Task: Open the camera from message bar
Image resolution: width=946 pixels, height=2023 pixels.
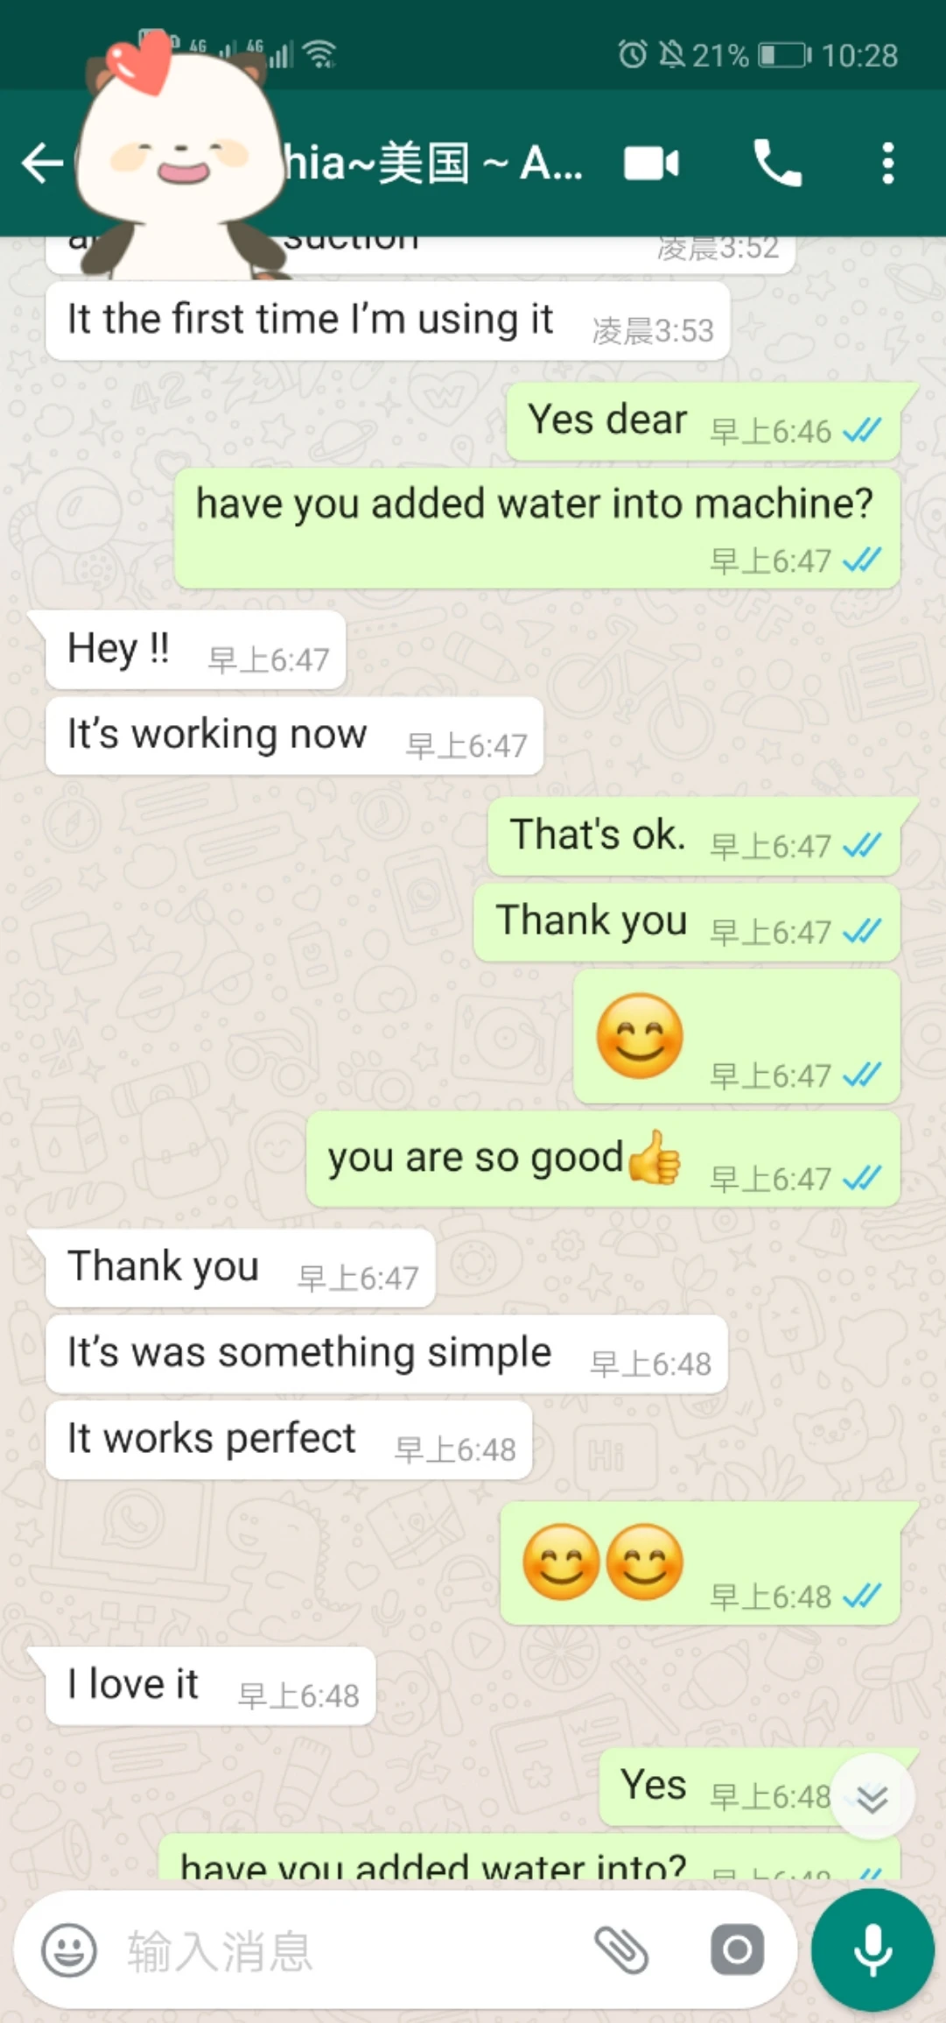Action: tap(737, 1950)
